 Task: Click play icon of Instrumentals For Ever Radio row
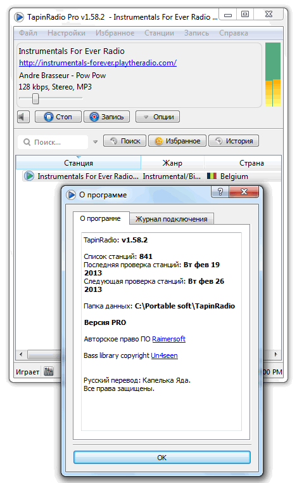(x=29, y=176)
